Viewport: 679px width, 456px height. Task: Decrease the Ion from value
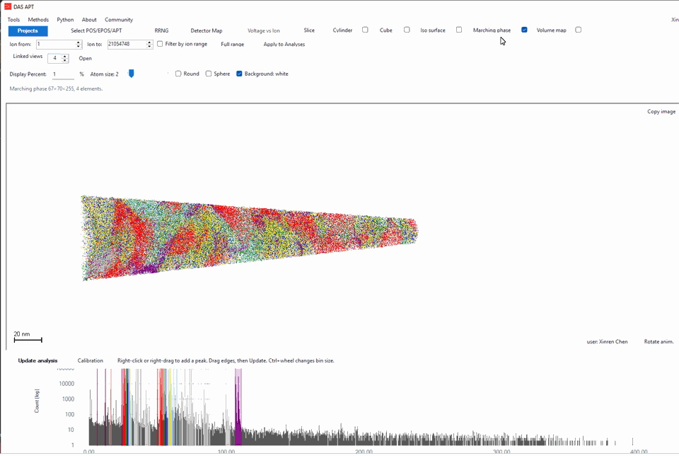click(x=79, y=47)
